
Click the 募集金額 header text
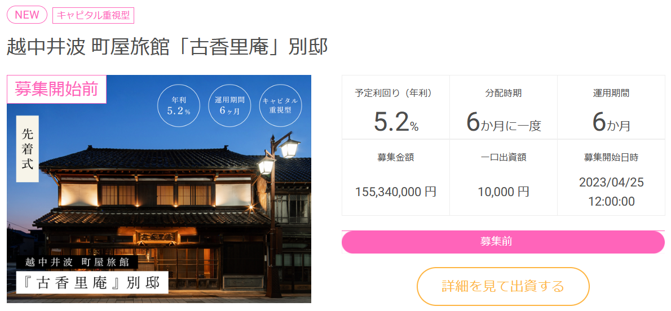point(396,157)
